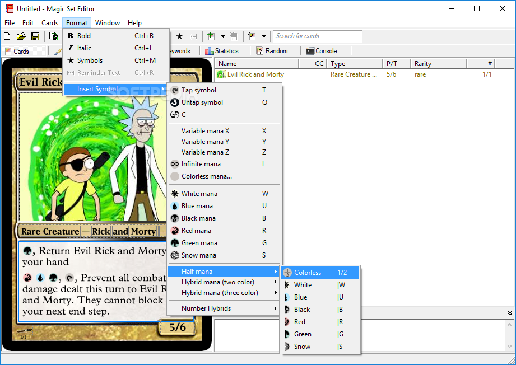Switch to the Random tab
The image size is (516, 365).
click(x=272, y=51)
